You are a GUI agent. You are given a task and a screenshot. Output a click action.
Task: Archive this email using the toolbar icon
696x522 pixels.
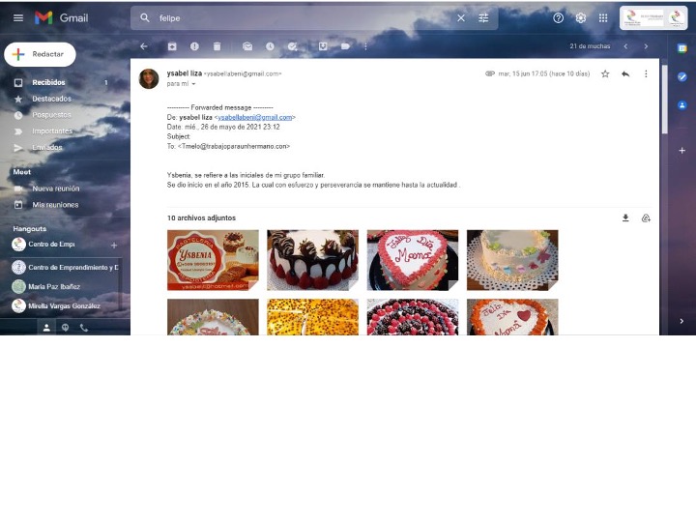(172, 46)
